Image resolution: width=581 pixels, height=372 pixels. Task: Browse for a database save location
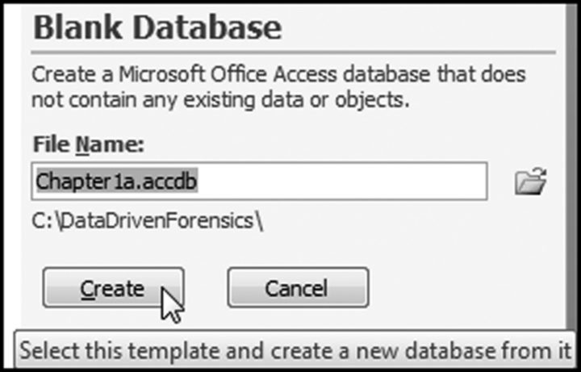[x=531, y=182]
